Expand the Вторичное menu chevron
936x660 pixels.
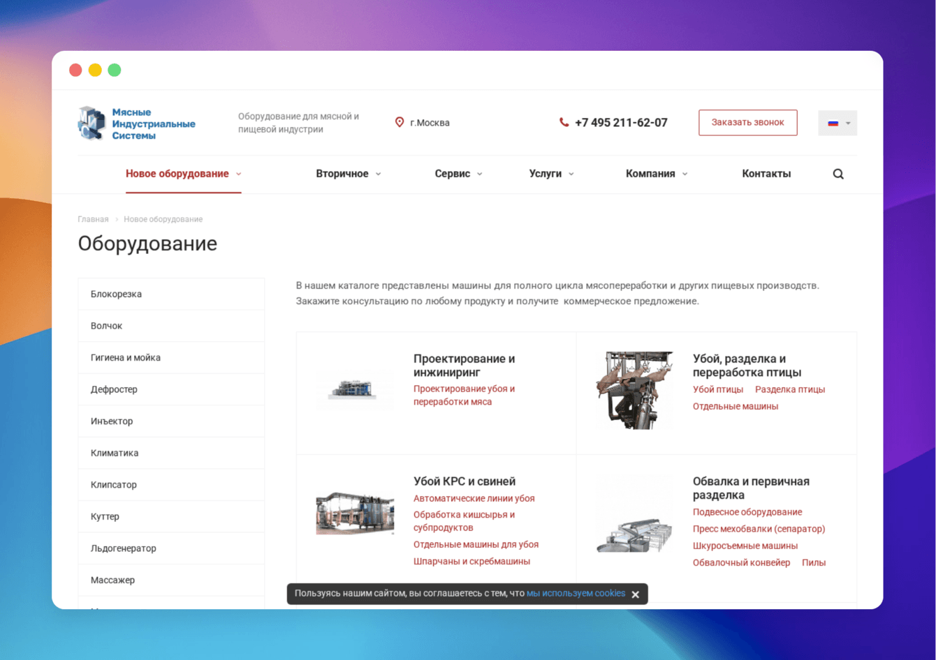coord(378,174)
